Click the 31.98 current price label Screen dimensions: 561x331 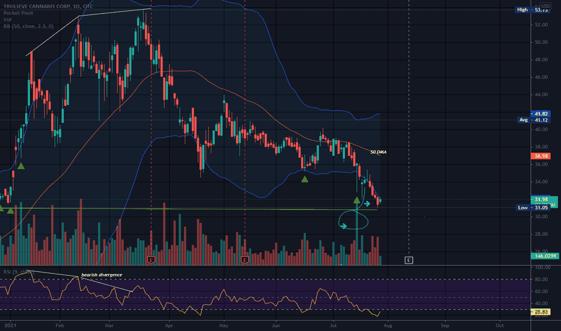click(x=541, y=199)
